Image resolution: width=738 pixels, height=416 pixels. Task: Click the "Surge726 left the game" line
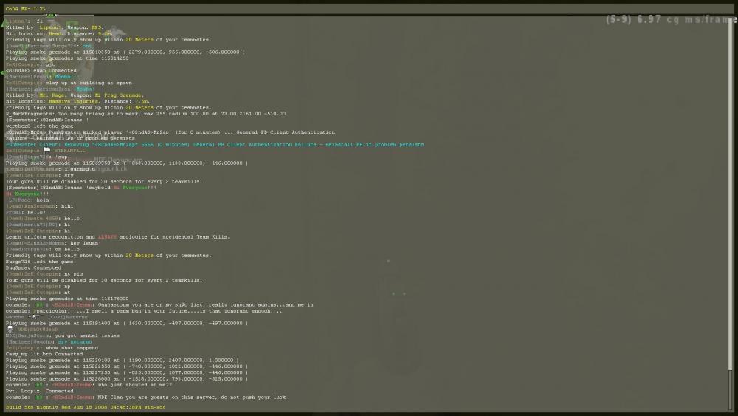point(40,262)
